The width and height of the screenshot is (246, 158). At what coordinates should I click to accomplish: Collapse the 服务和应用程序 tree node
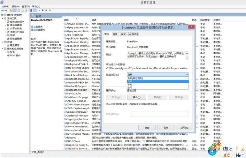pos(2,49)
